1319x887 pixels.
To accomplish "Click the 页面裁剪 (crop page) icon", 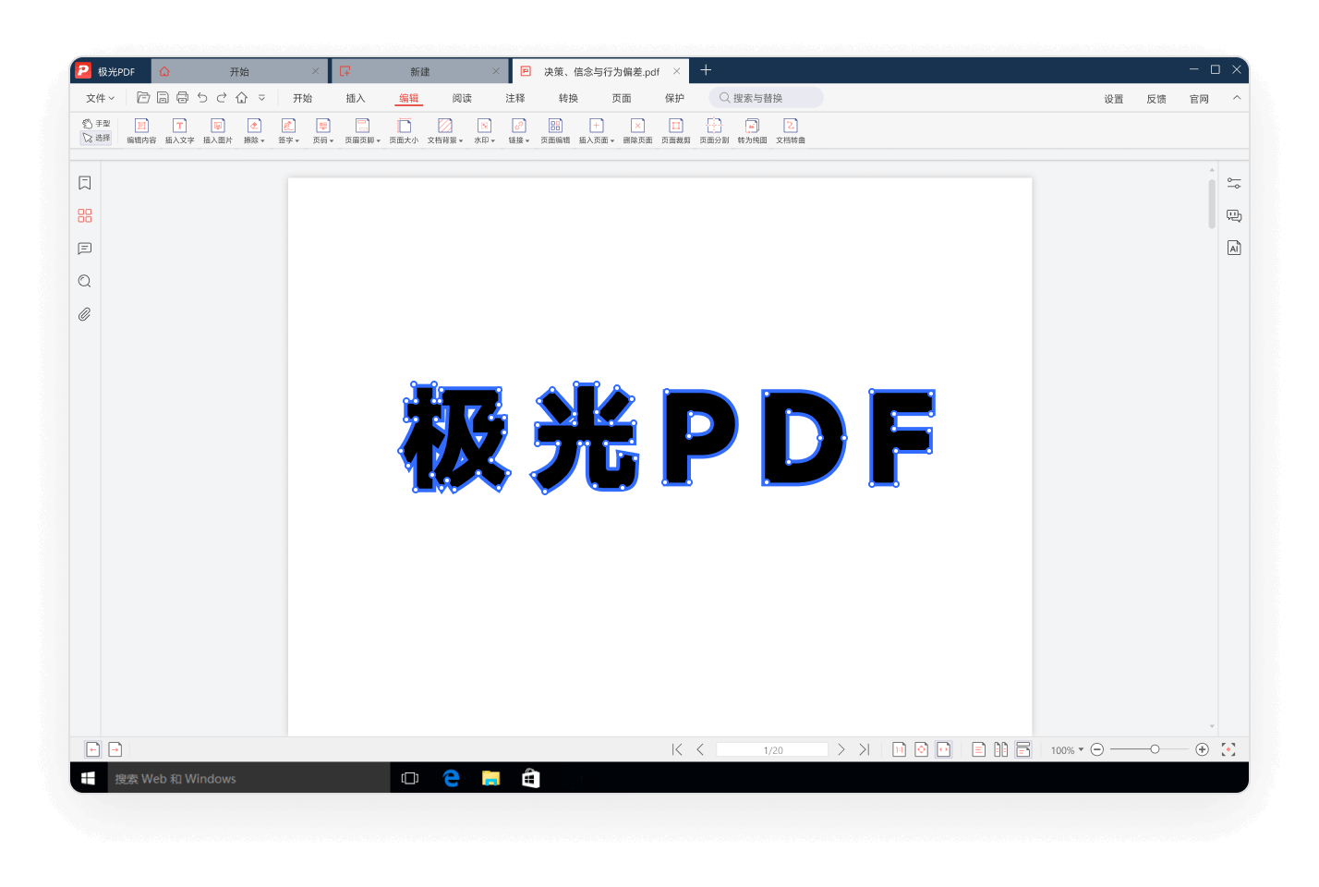I will [x=675, y=130].
